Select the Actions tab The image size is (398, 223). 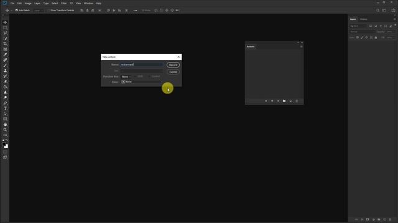pos(251,46)
